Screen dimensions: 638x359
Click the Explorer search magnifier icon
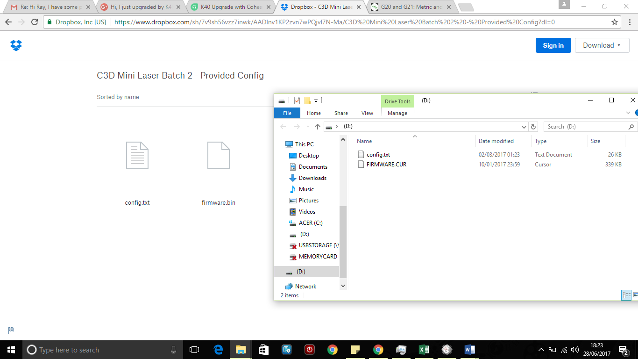[x=631, y=127]
